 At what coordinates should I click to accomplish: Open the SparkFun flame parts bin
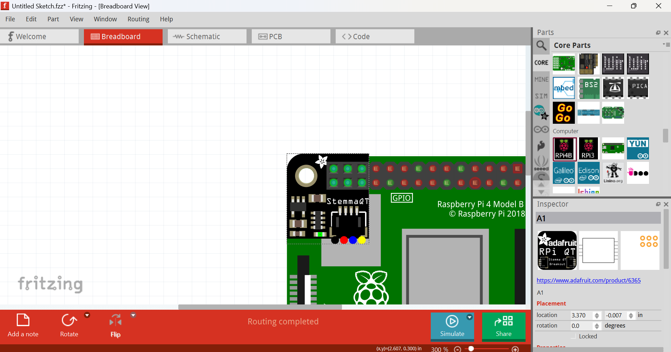(541, 146)
